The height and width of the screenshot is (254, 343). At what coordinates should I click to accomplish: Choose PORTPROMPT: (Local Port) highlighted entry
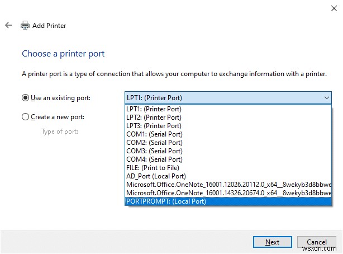pyautogui.click(x=228, y=201)
